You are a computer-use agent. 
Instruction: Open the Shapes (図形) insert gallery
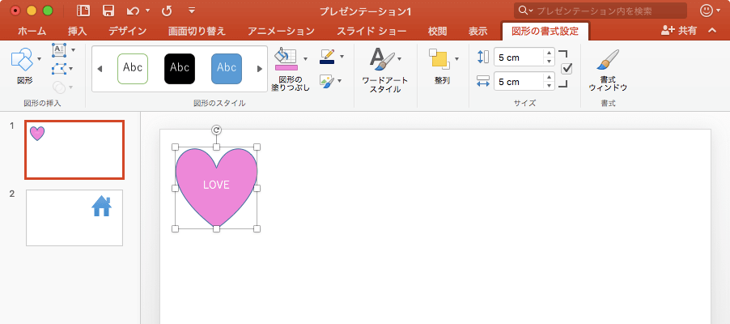click(x=23, y=60)
